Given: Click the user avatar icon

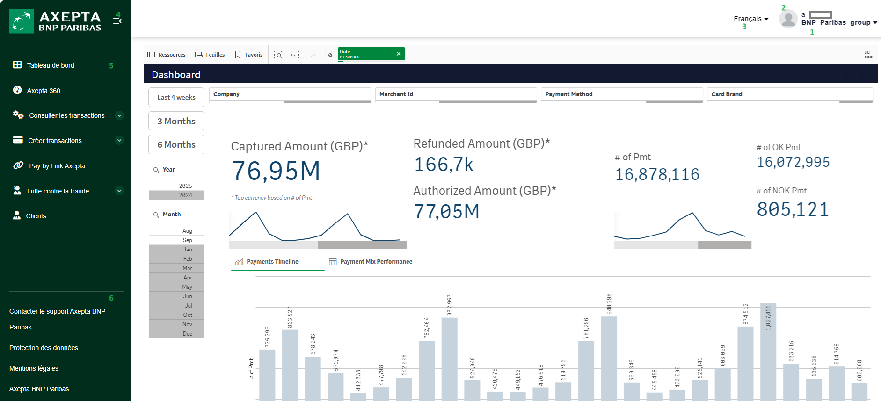Looking at the screenshot, I should 788,19.
